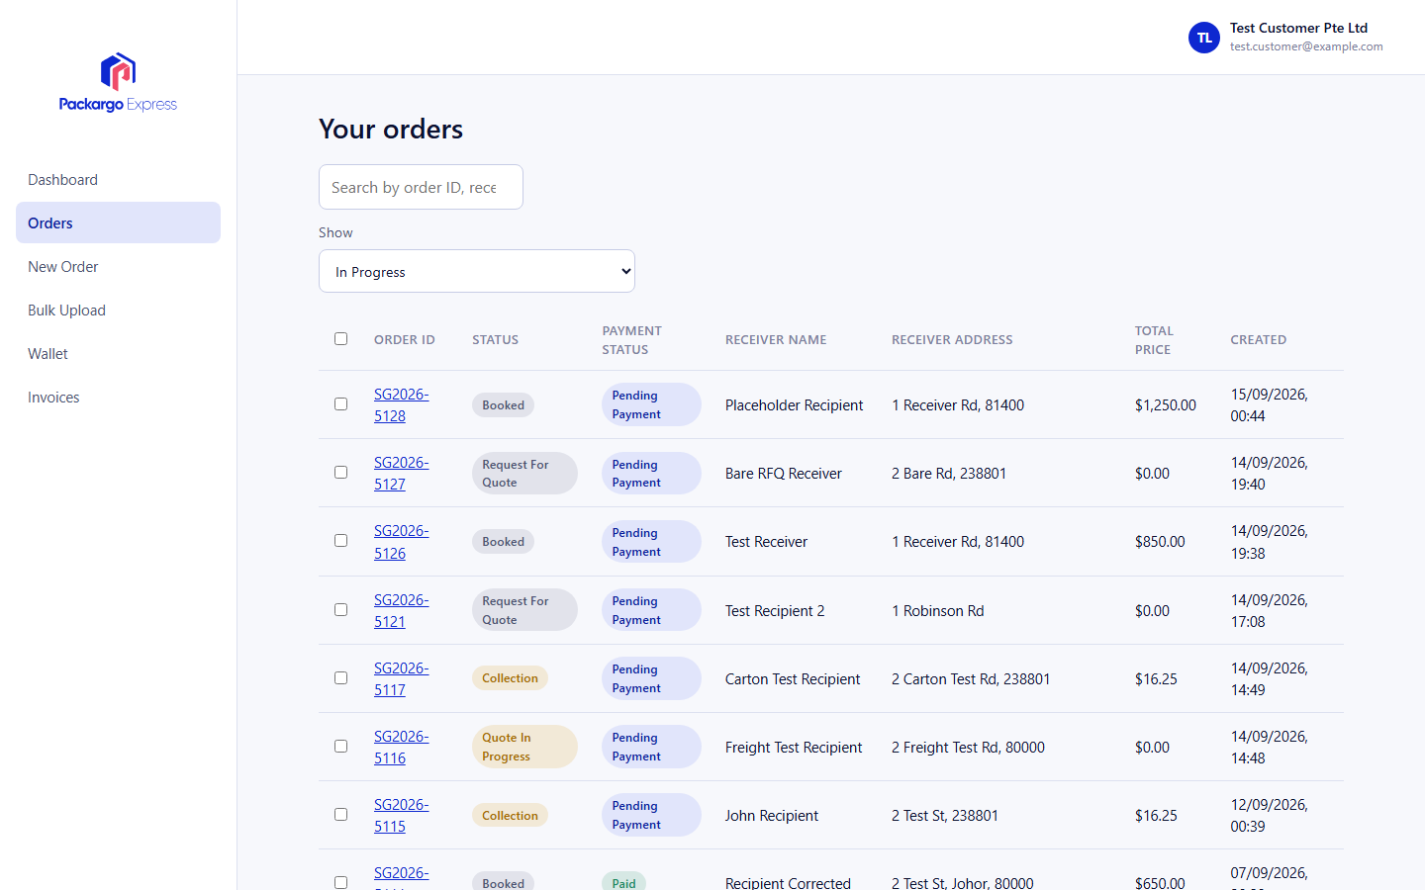Image resolution: width=1425 pixels, height=890 pixels.
Task: Click the Quote In Progress badge
Action: [524, 747]
